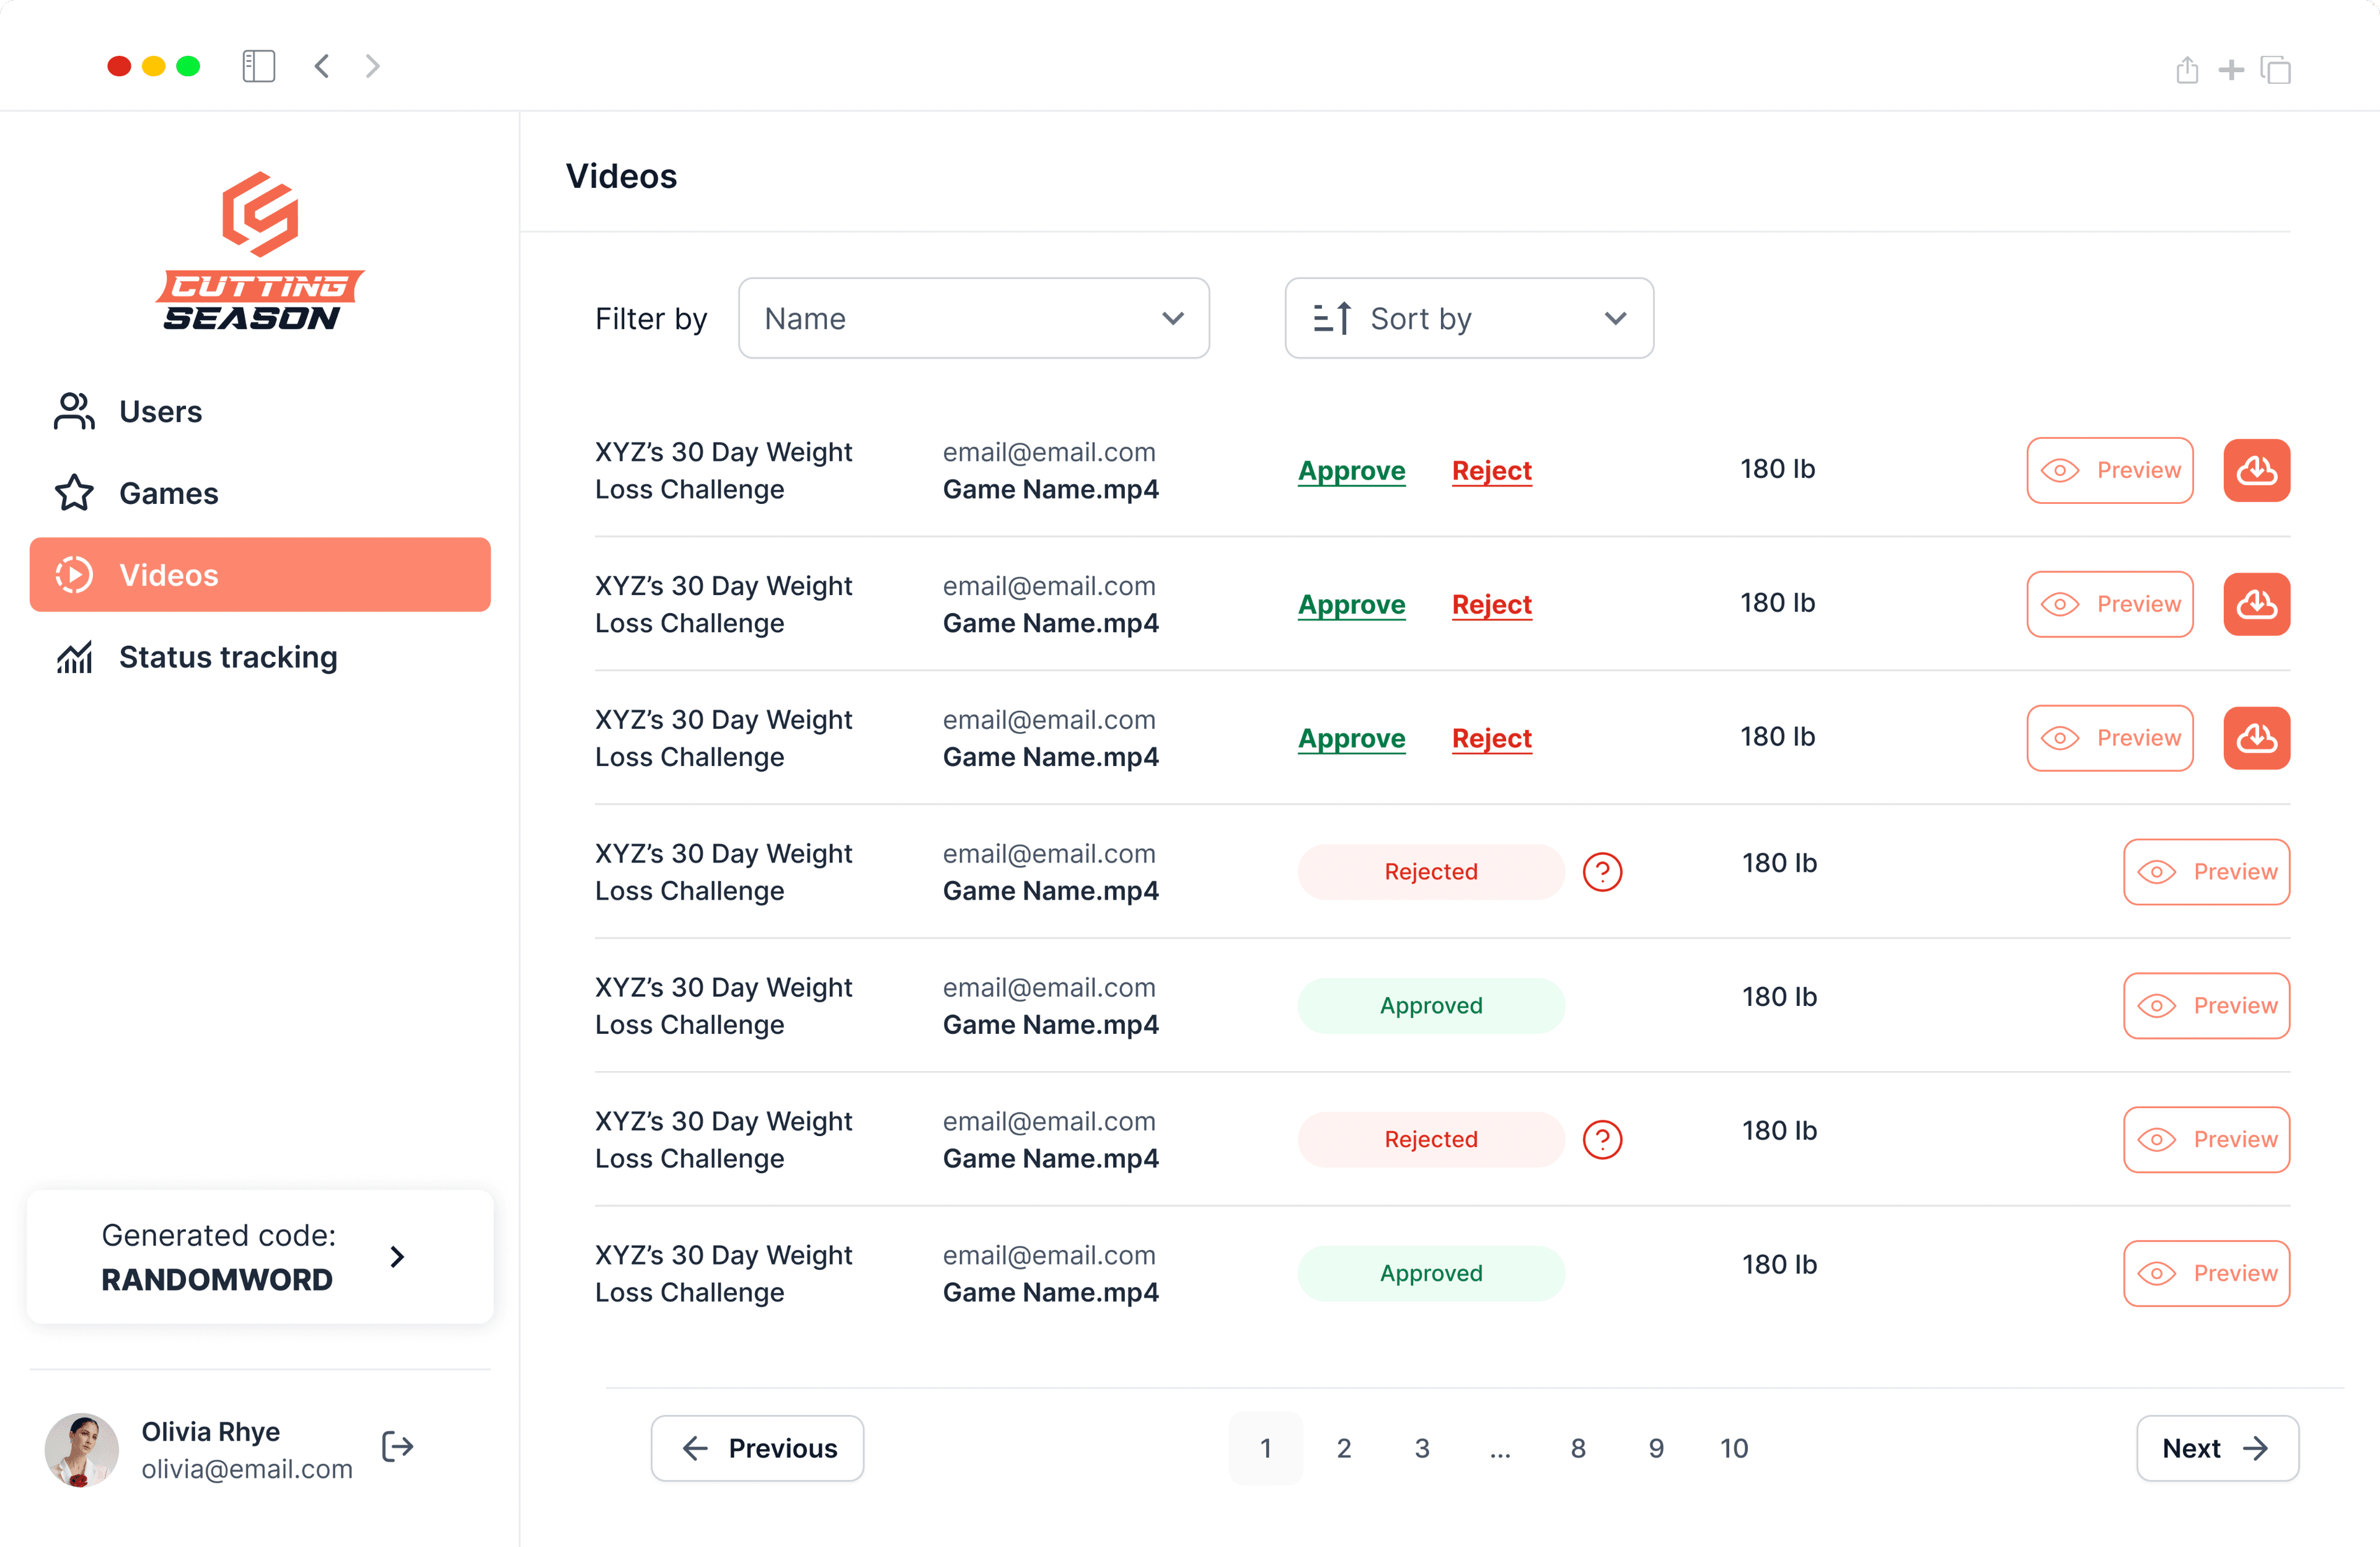The width and height of the screenshot is (2380, 1547).
Task: Reject the third video in the list
Action: 1491,738
